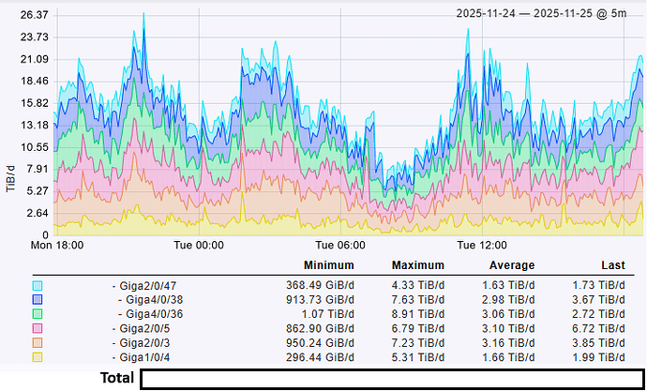647x391 pixels.
Task: Select the pink Giga2/0/5 legend swatch
Action: [38, 328]
